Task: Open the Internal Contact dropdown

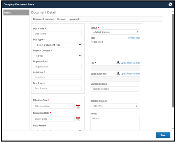Action: click(x=57, y=56)
